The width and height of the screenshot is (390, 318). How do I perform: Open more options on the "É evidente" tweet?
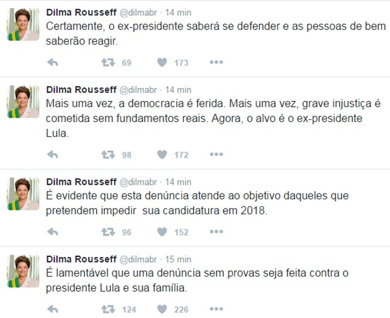tap(216, 232)
